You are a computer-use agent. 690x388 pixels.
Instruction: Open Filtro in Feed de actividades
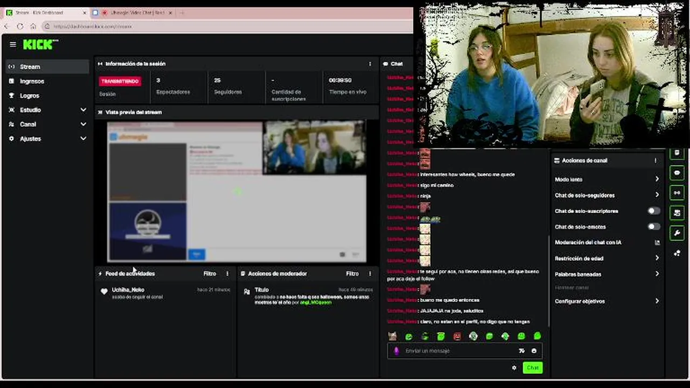tap(210, 274)
